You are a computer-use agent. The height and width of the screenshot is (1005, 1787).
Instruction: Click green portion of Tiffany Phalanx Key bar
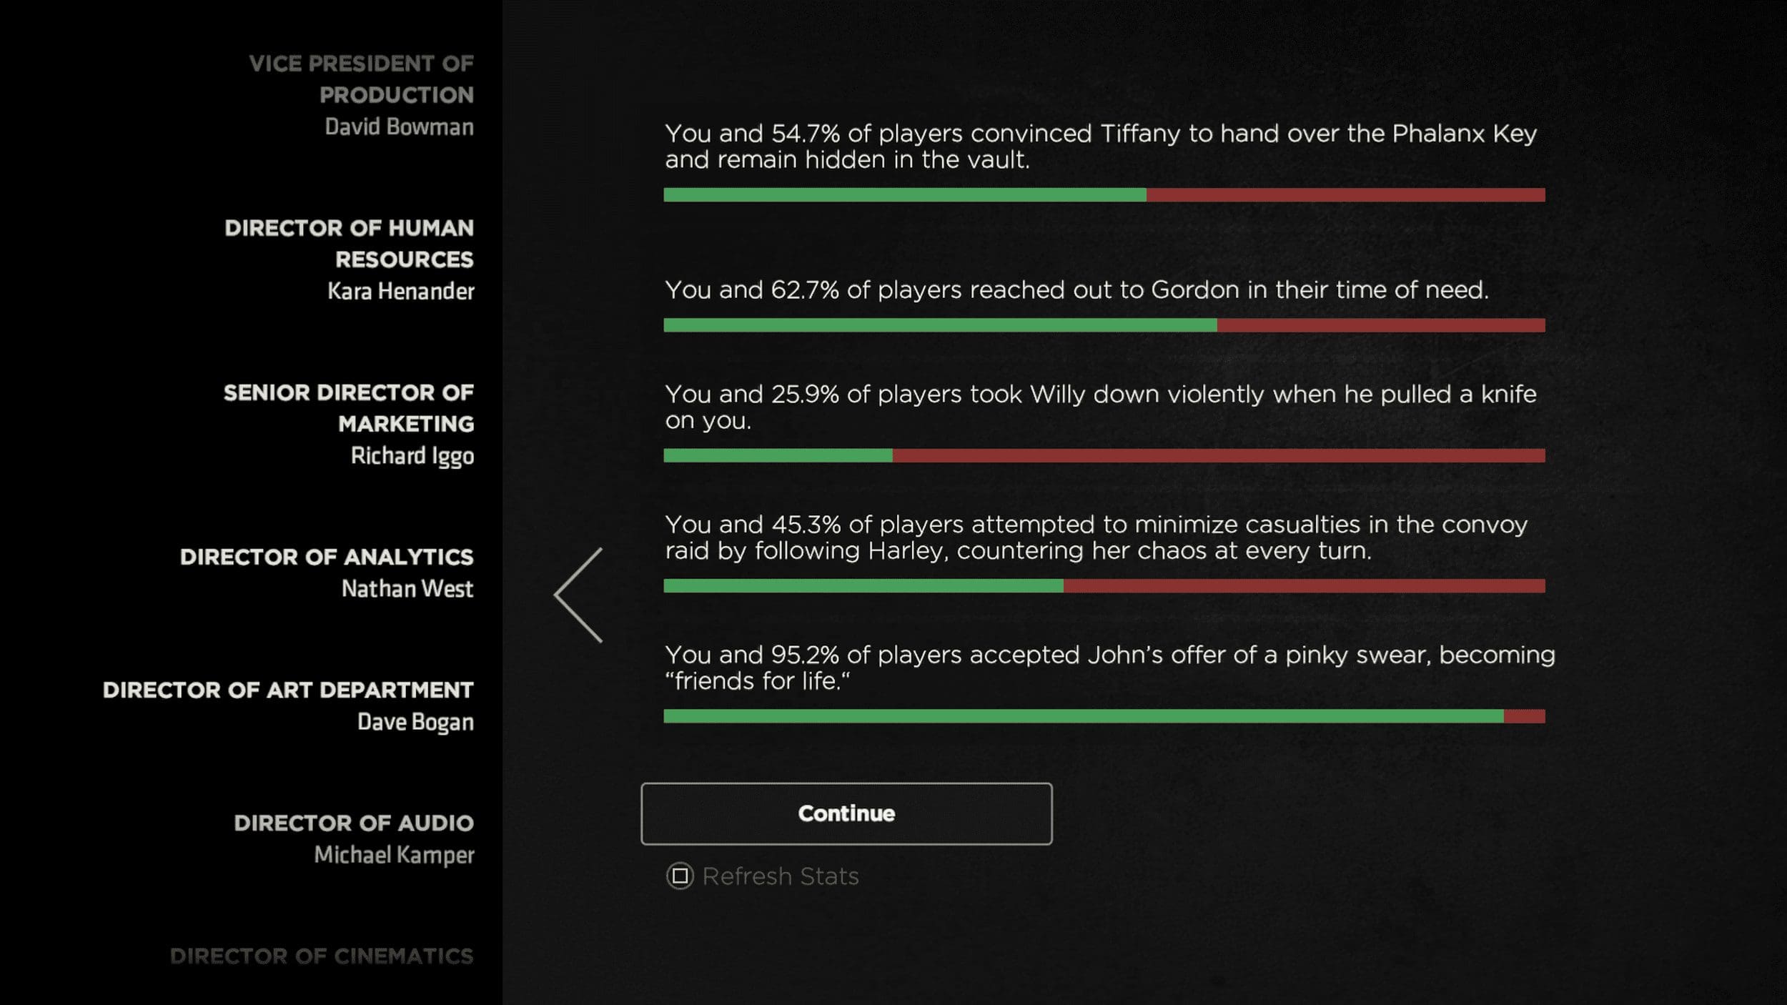[x=904, y=195]
